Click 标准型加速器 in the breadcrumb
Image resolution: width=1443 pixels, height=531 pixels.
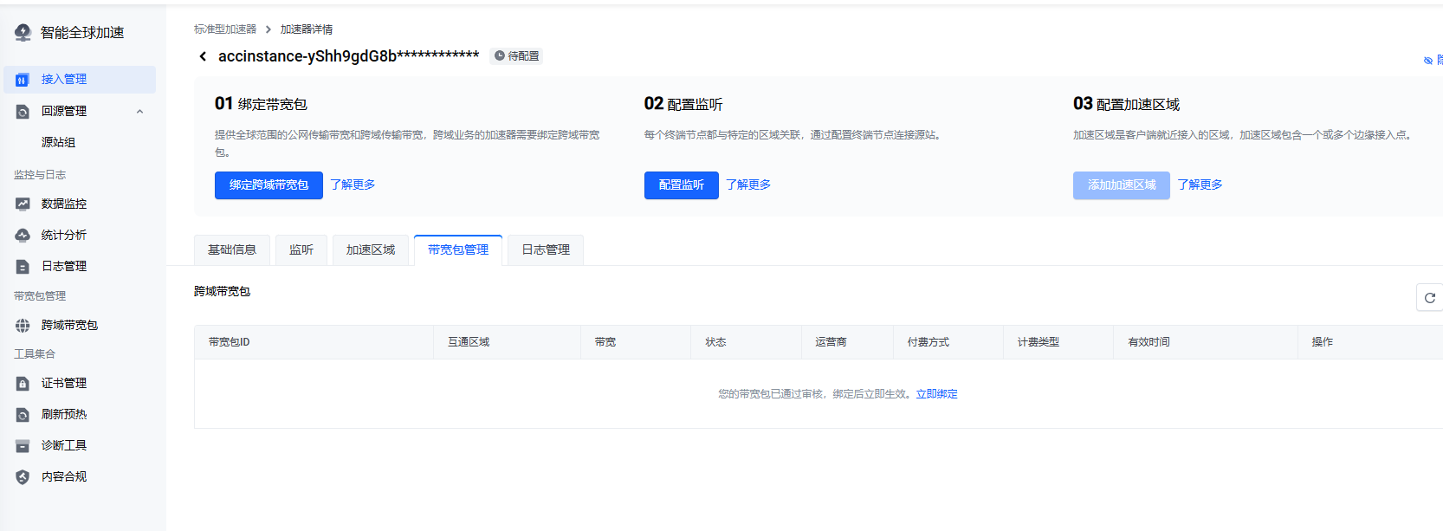coord(225,29)
